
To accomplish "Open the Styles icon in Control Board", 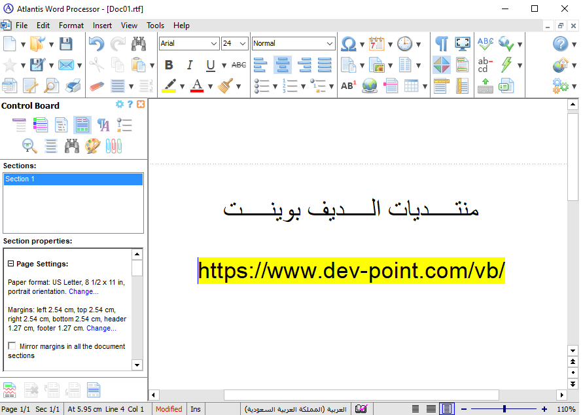I will [x=103, y=125].
